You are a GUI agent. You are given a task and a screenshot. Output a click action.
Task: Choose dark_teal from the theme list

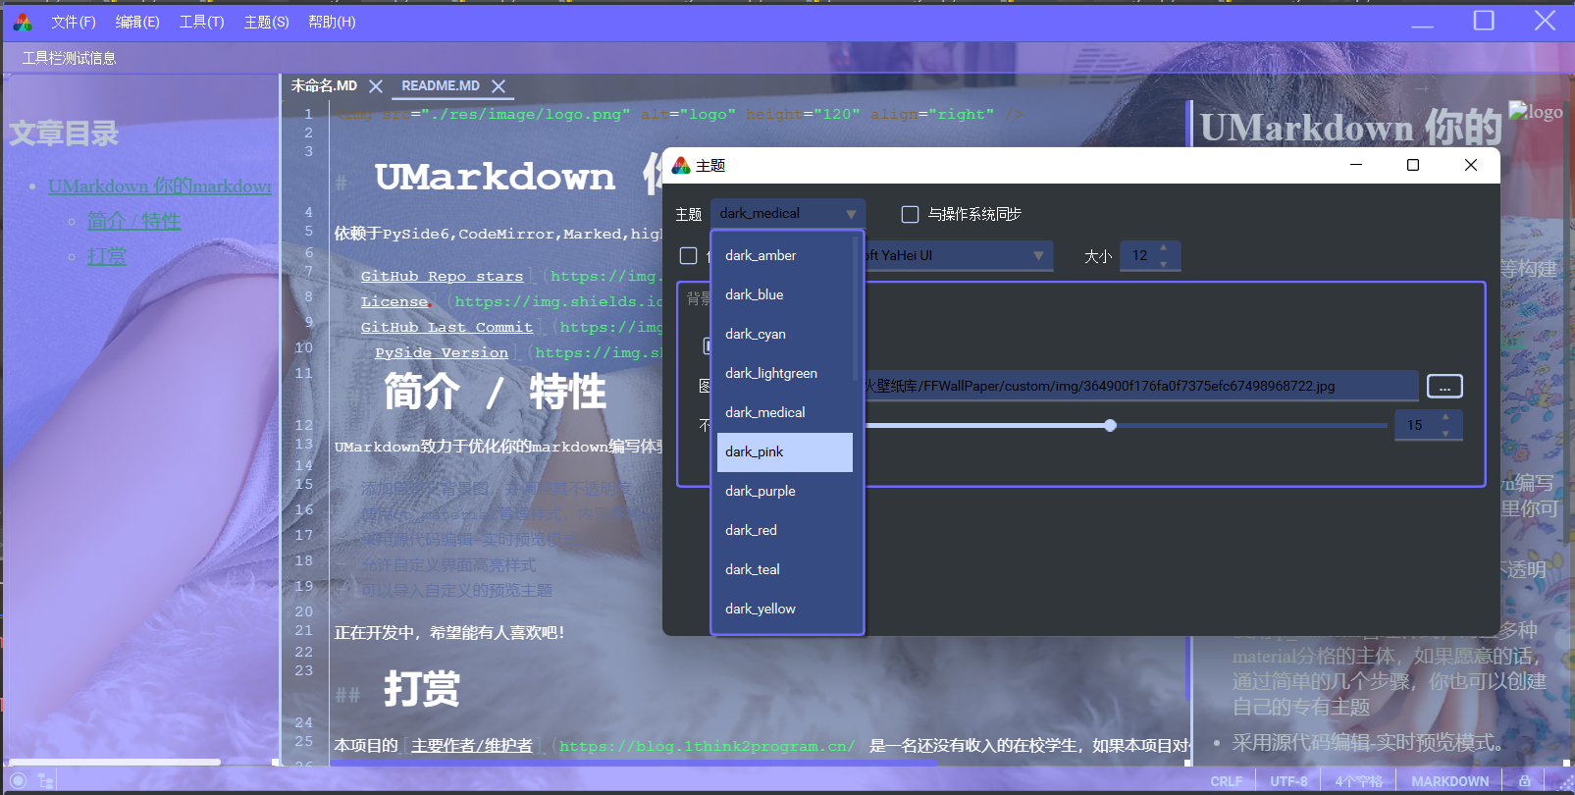[x=785, y=569]
